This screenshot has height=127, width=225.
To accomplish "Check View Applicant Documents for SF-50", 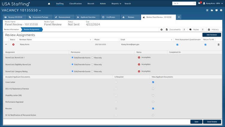I will (153, 115).
